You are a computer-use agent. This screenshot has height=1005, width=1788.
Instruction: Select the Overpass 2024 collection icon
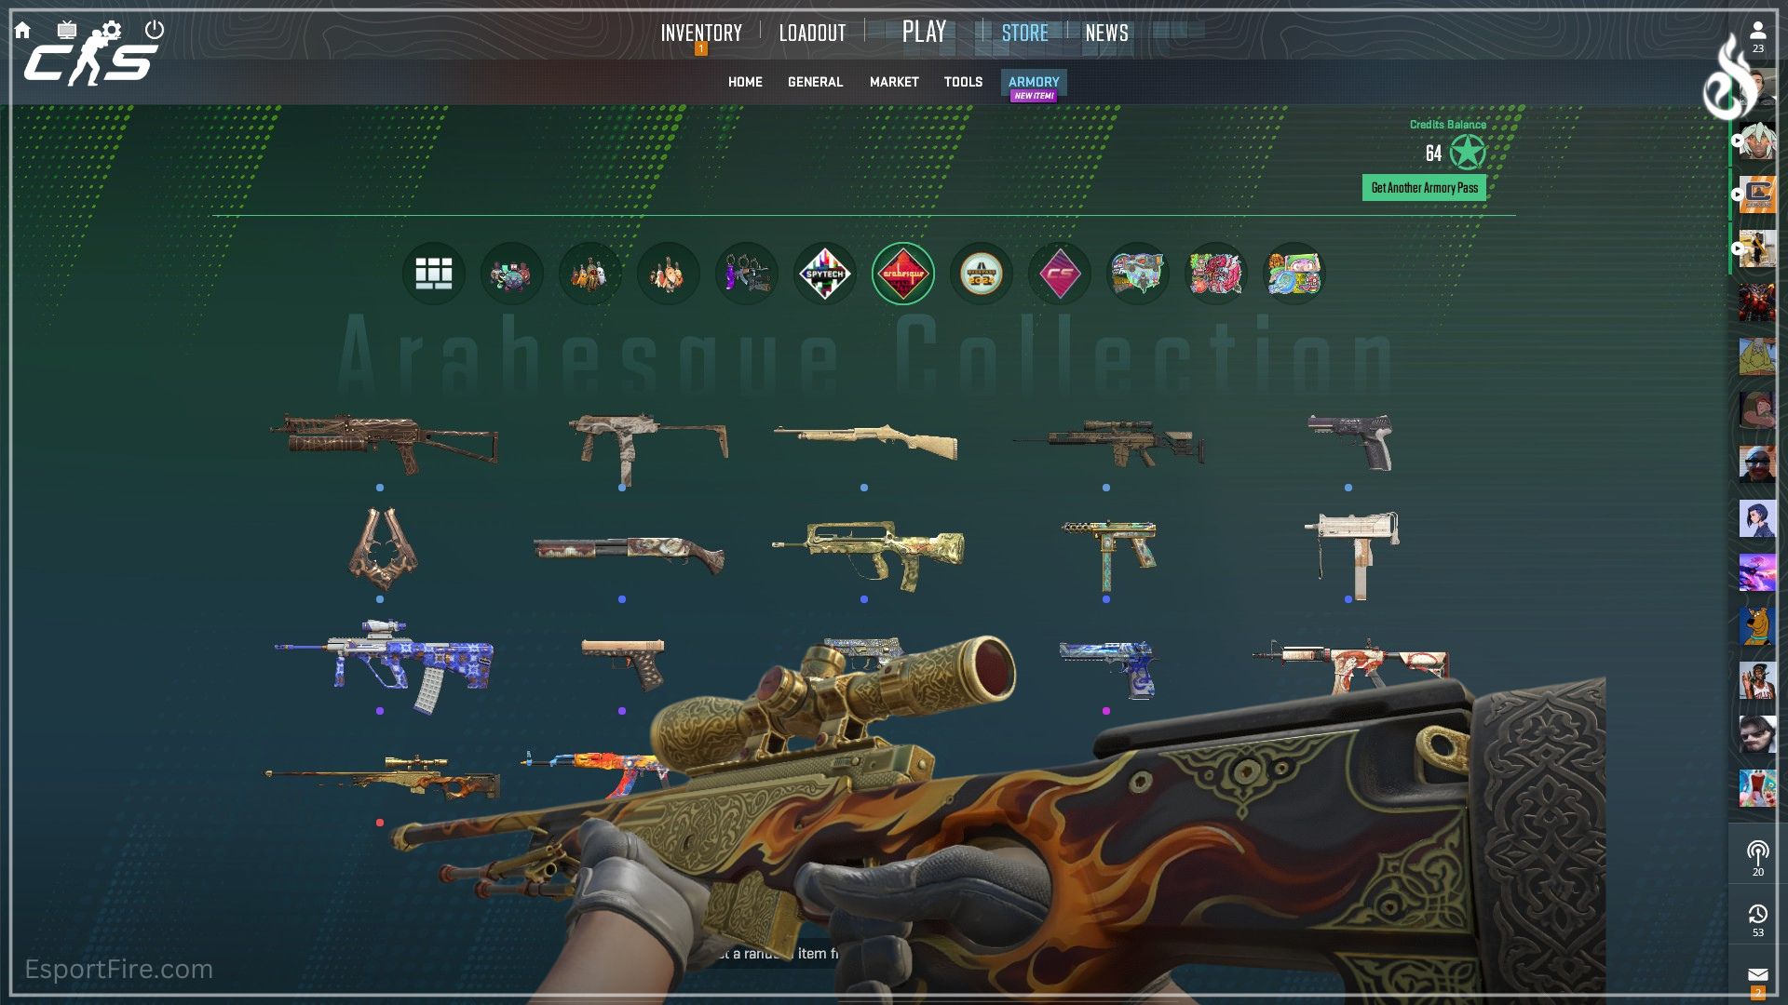(x=982, y=274)
